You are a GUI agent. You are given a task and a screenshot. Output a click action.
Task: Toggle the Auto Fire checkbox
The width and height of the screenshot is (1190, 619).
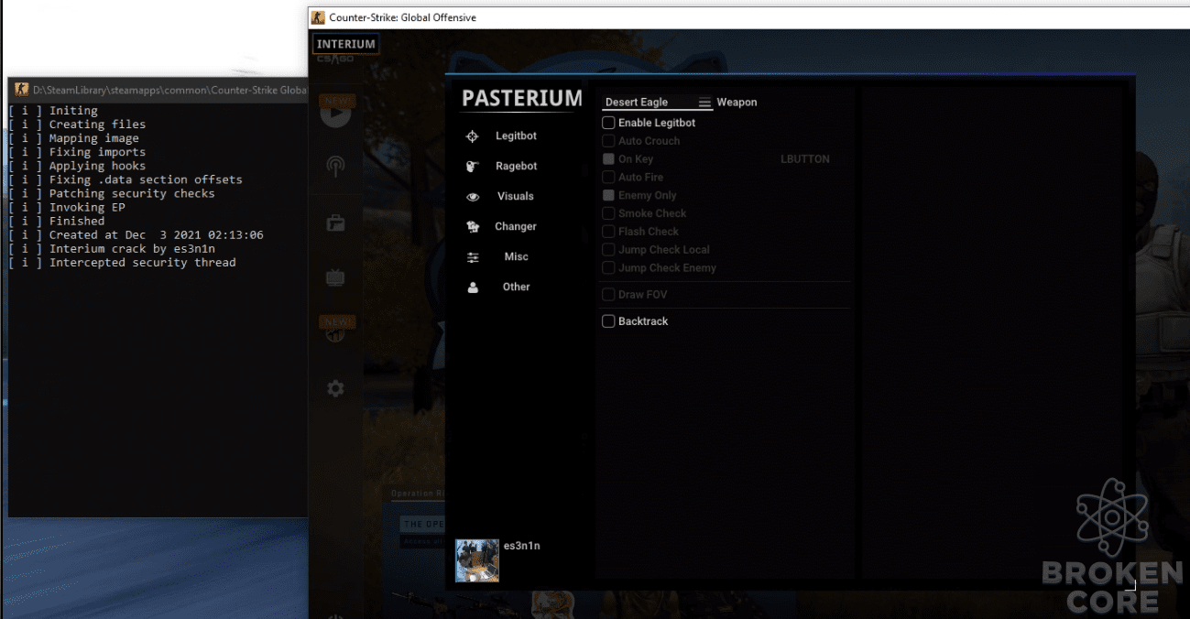click(x=608, y=178)
